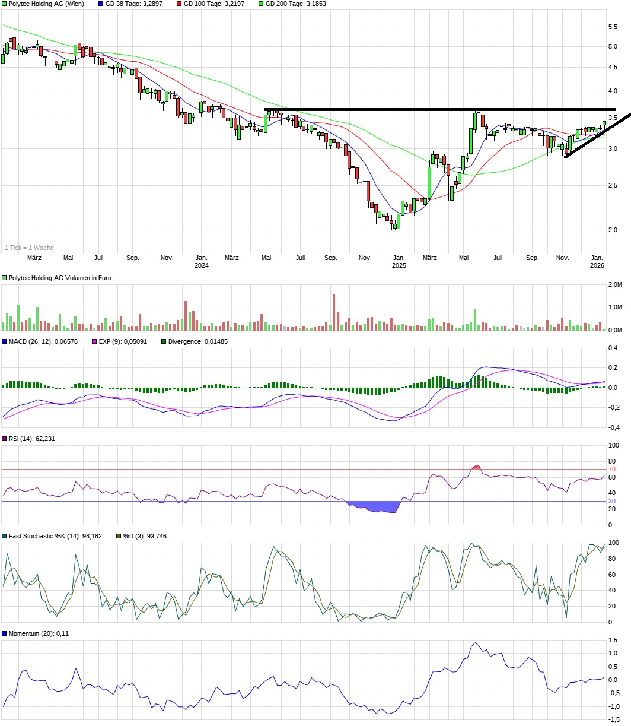Image resolution: width=631 pixels, height=726 pixels.
Task: Toggle the Divergence indicator square
Action: [164, 341]
